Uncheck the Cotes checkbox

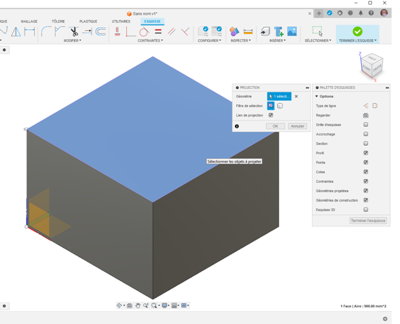pyautogui.click(x=366, y=172)
